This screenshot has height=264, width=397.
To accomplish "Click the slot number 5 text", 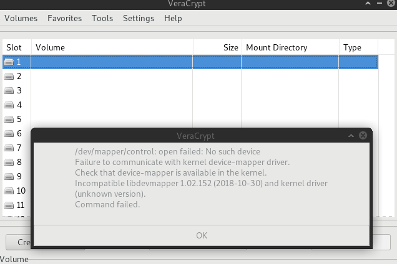I will pos(19,119).
